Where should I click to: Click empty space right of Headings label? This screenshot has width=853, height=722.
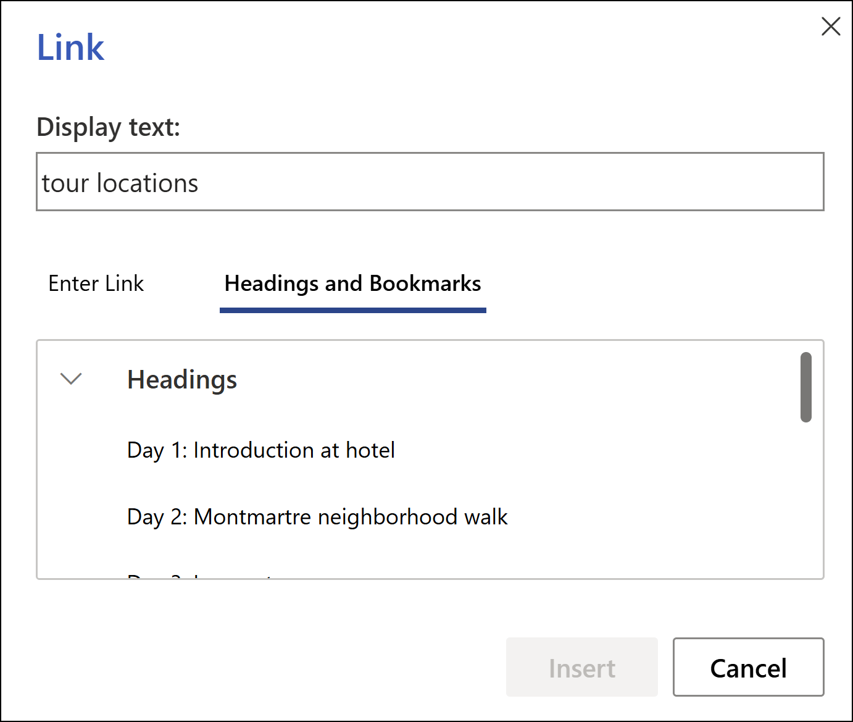[x=494, y=379]
